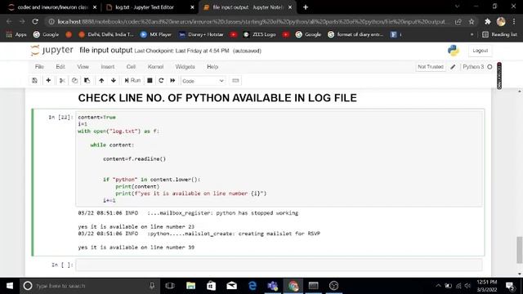Click the empty code cell input

click(x=279, y=265)
